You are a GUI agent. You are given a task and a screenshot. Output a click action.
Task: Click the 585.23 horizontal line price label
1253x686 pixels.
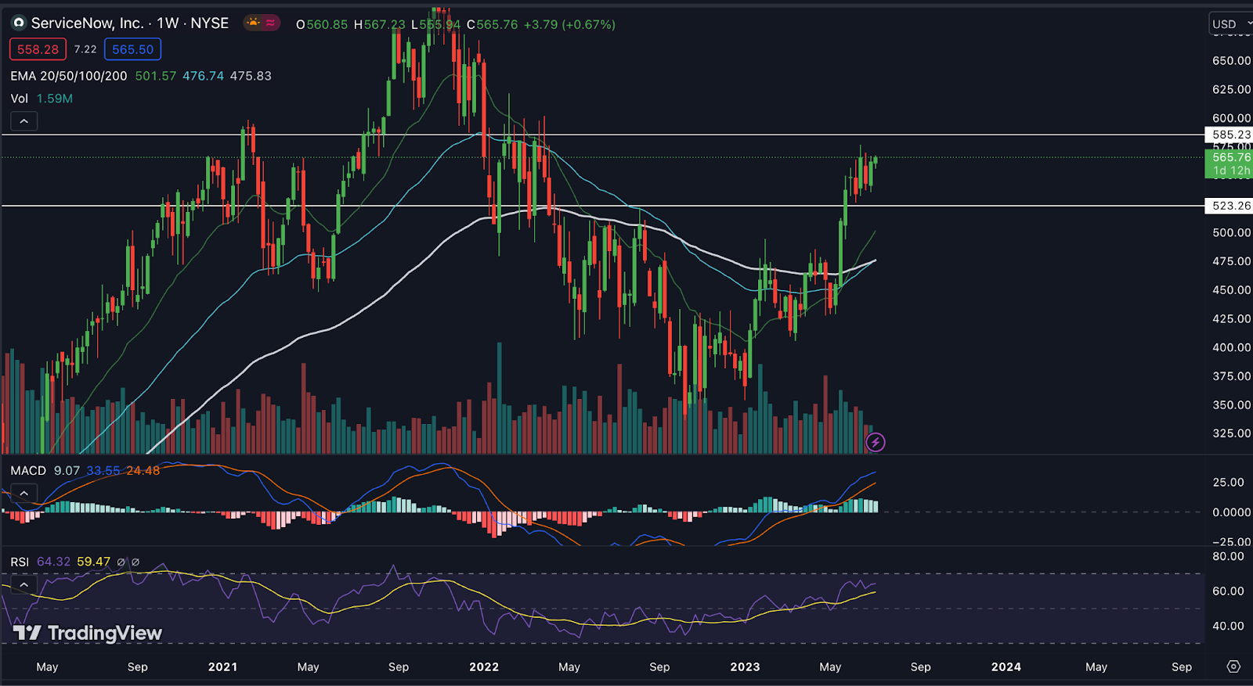[x=1230, y=135]
